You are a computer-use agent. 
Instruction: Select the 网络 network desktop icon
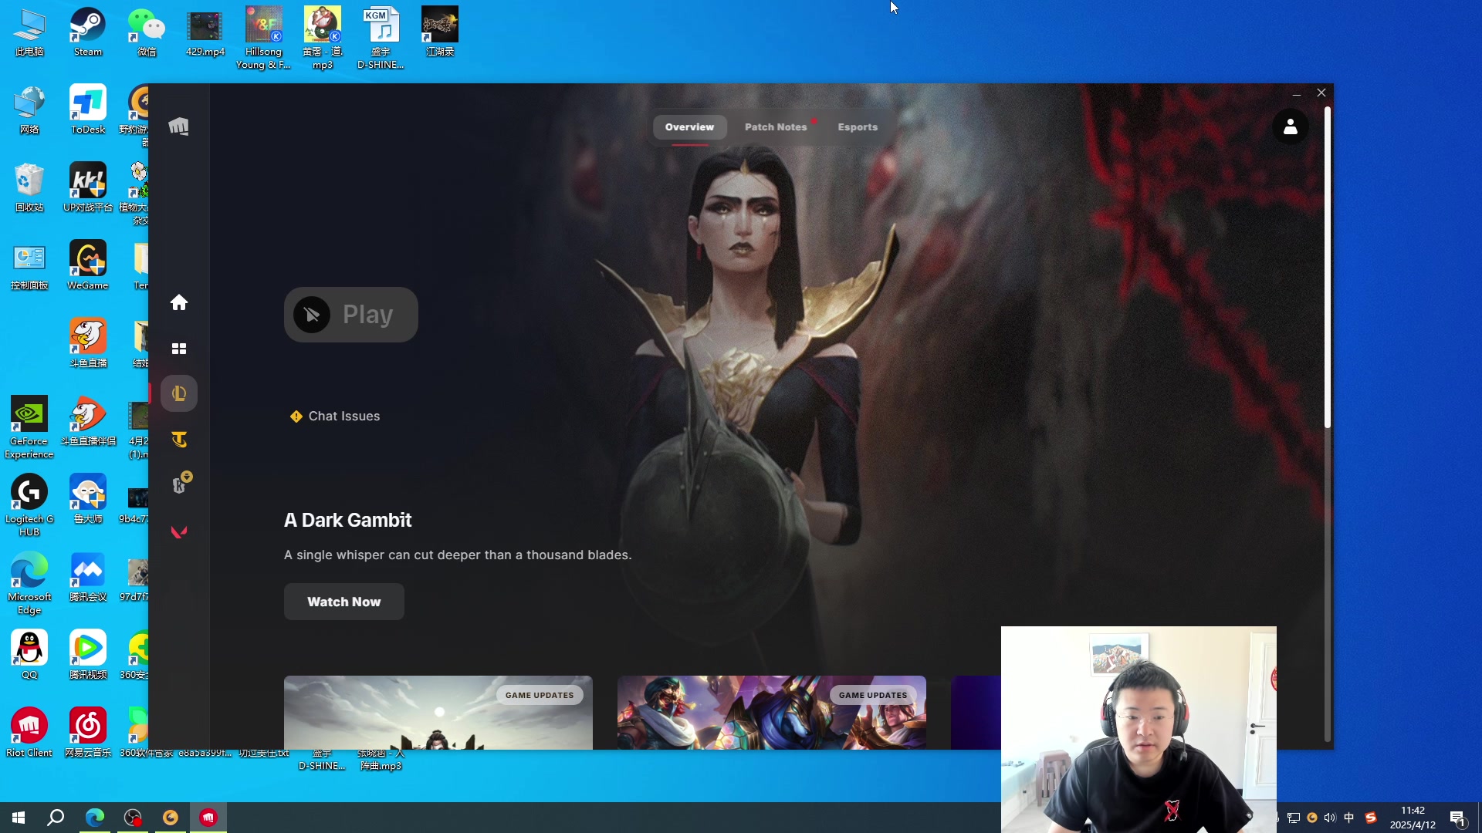(29, 110)
